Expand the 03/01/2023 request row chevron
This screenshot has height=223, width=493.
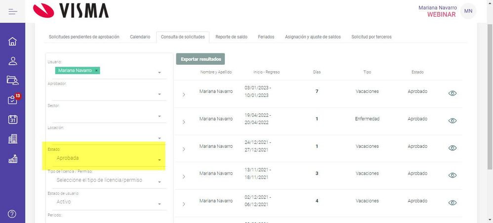184,94
